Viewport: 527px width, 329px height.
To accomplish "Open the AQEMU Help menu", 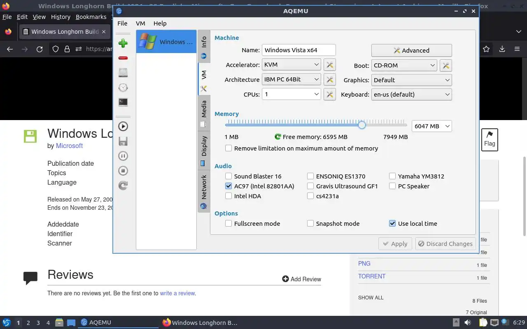I will tap(160, 23).
